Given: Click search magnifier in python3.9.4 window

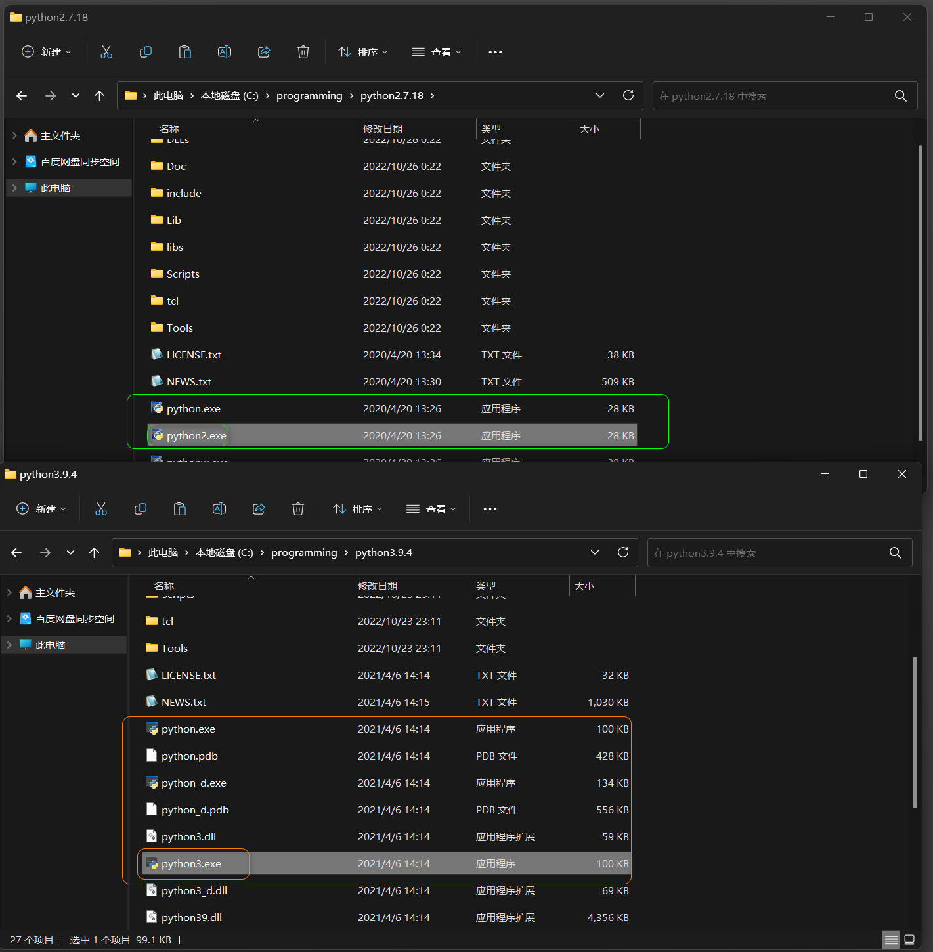Looking at the screenshot, I should coord(896,553).
